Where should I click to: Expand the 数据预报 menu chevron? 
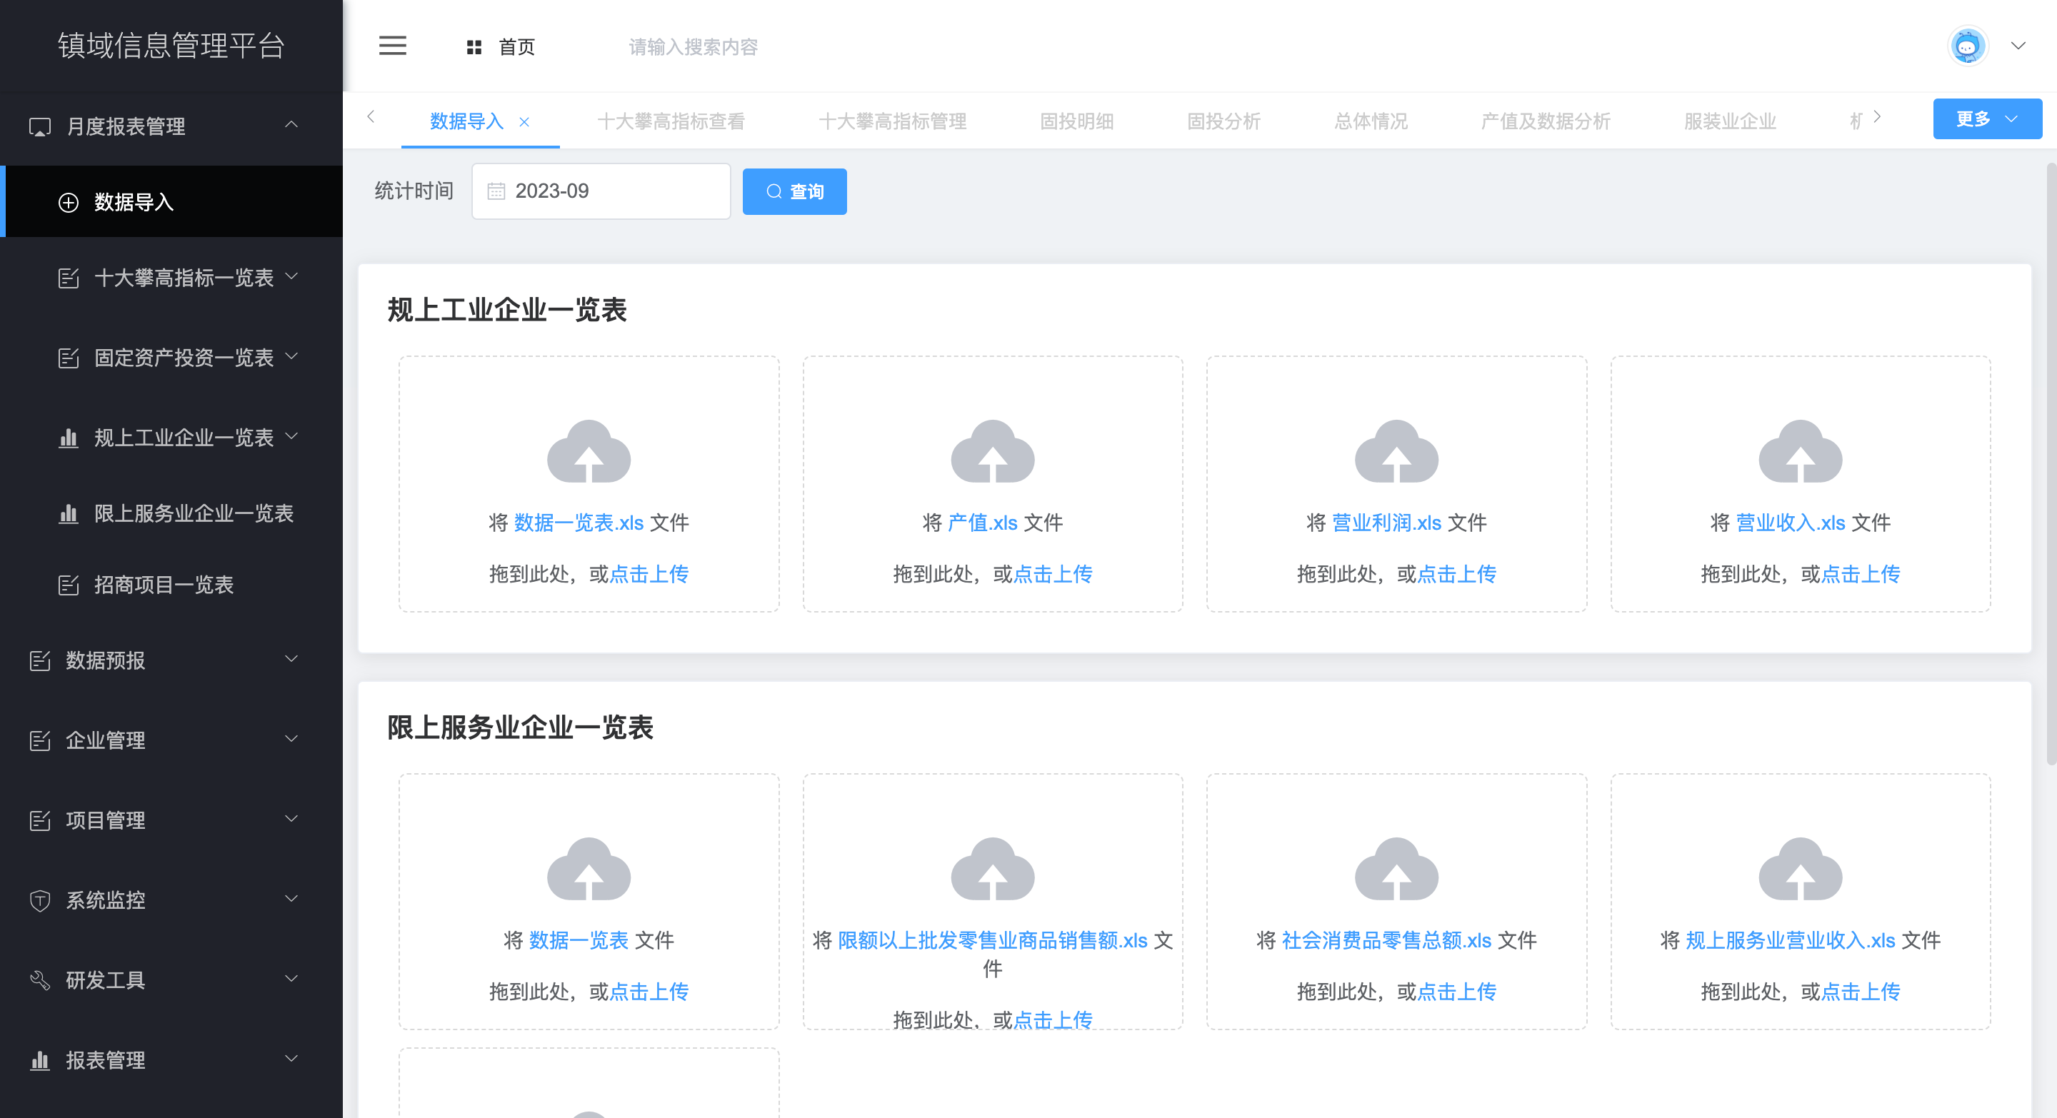point(291,659)
